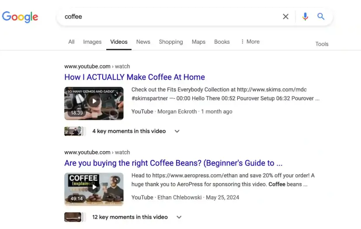Click the magnifying glass search icon

pyautogui.click(x=321, y=17)
